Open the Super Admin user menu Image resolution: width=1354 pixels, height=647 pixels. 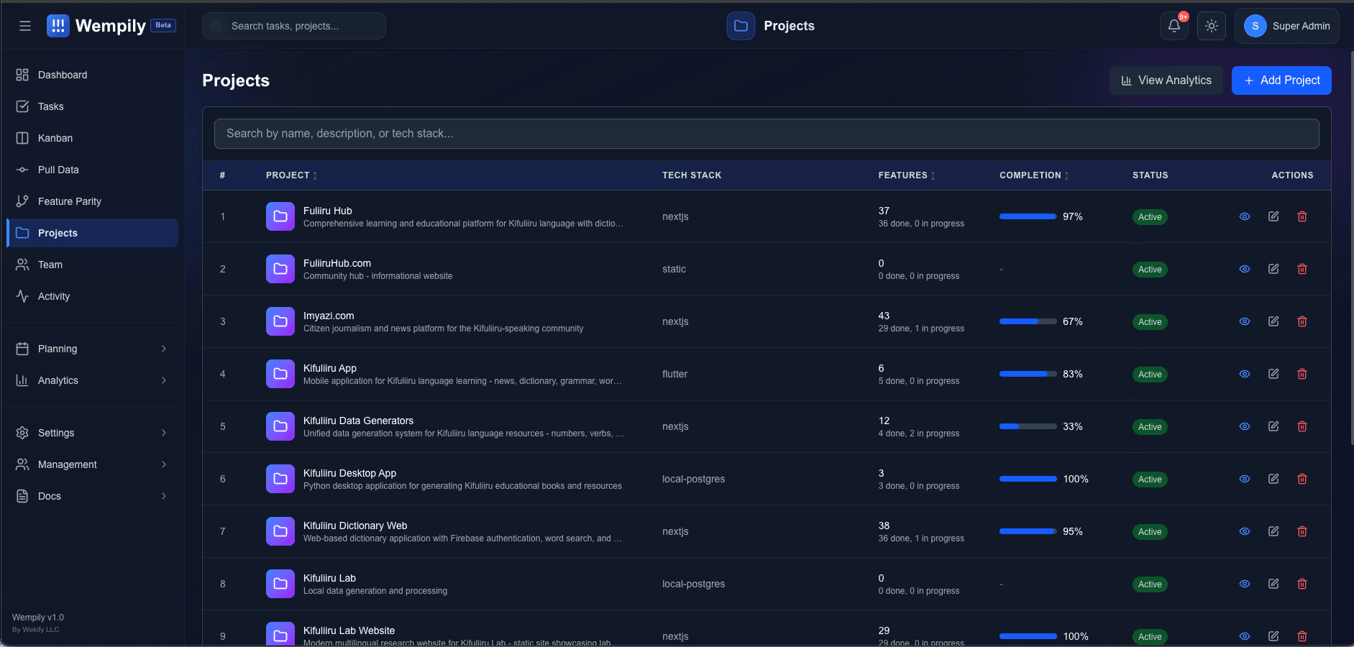(1286, 26)
